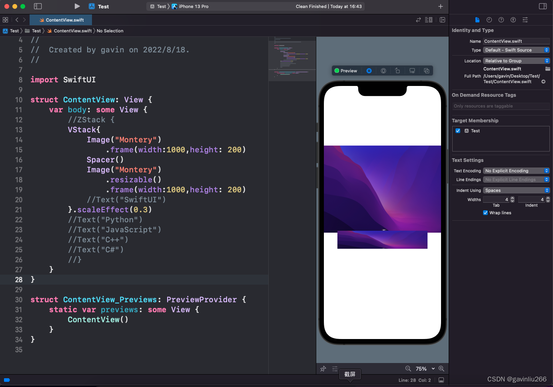Edit the Name field ContentView.swift
553x387 pixels.
click(516, 41)
